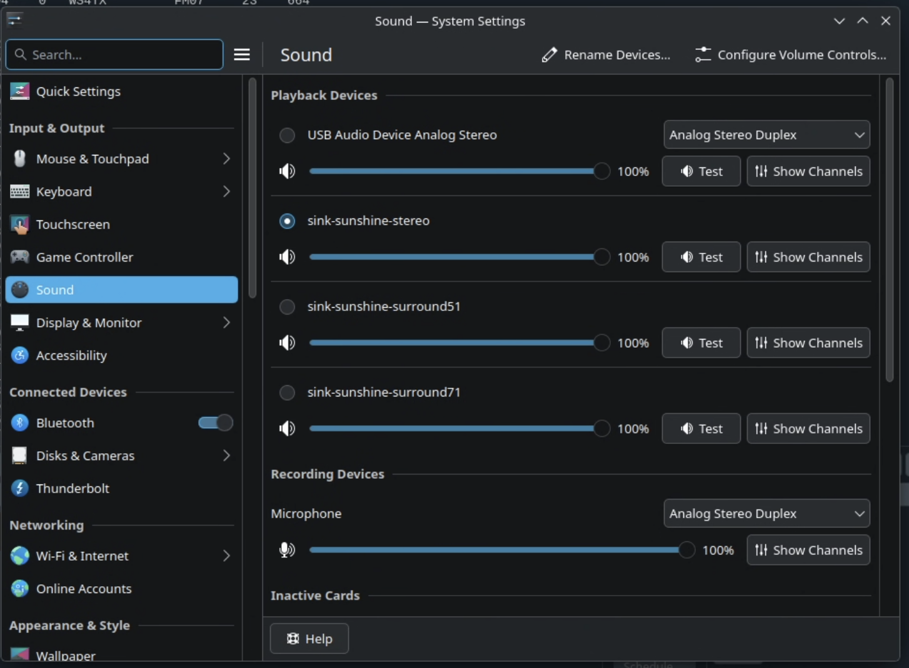Screen dimensions: 909x668
Task: Click the Configure Volume Controls icon
Action: point(701,54)
